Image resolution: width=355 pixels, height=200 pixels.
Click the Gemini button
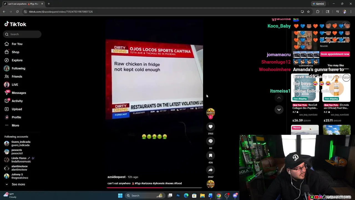(x=318, y=4)
